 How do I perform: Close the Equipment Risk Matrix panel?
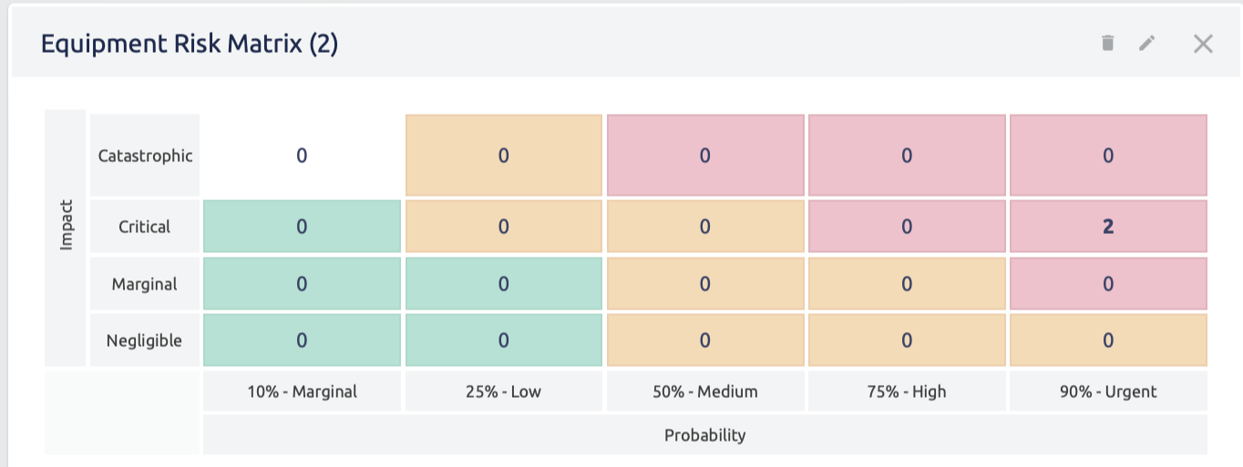[1203, 44]
